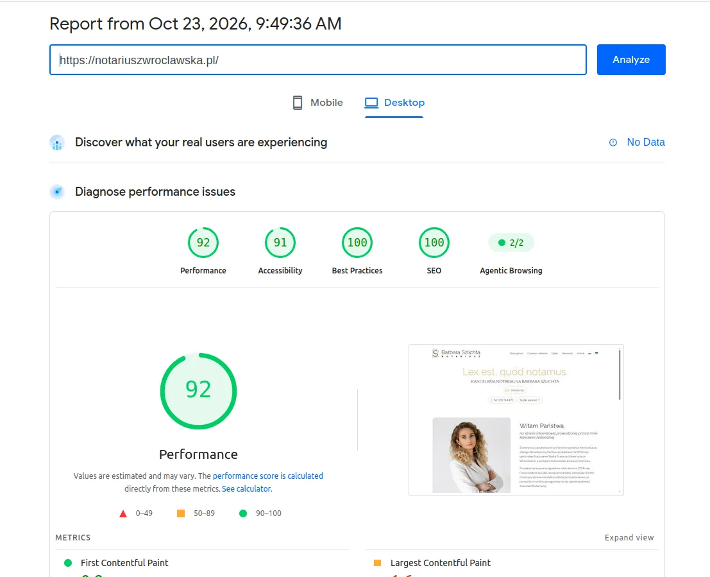
Task: Select the Desktop tab
Action: point(394,103)
